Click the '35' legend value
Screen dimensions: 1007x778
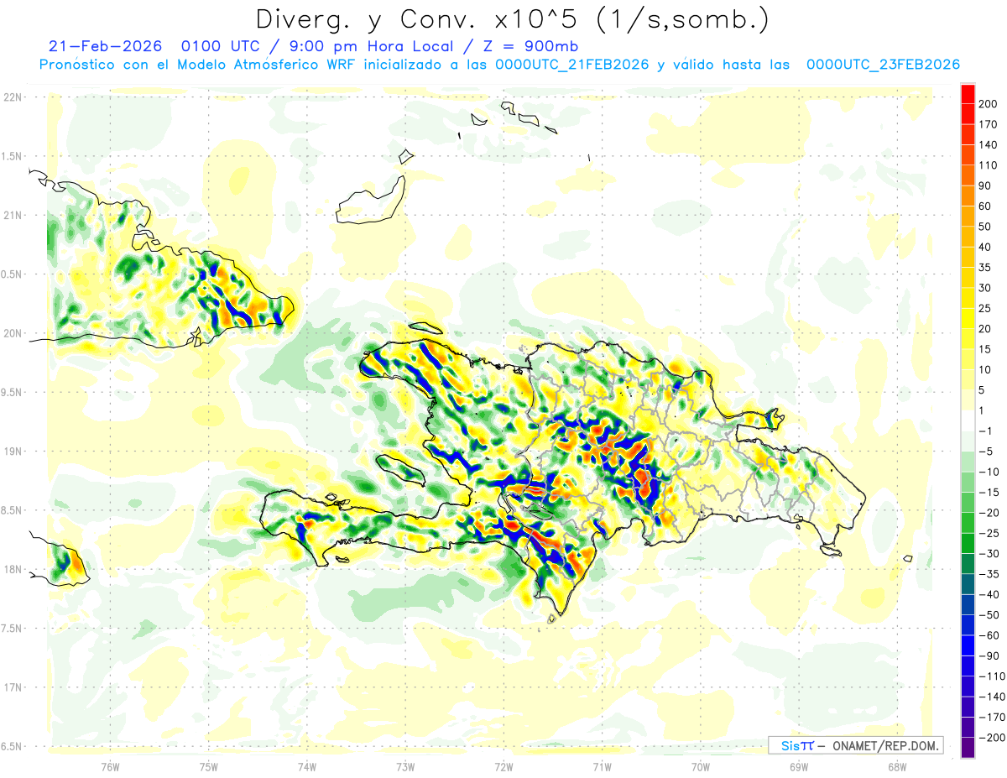tap(986, 268)
